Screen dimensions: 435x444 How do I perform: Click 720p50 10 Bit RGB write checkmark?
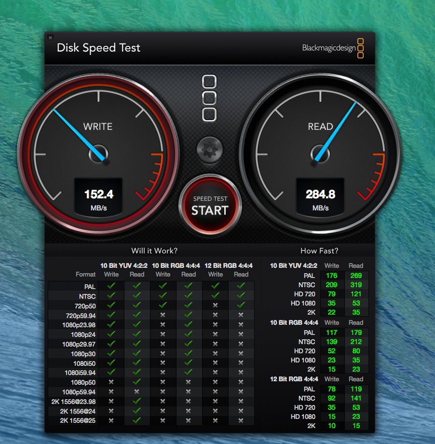pos(163,305)
